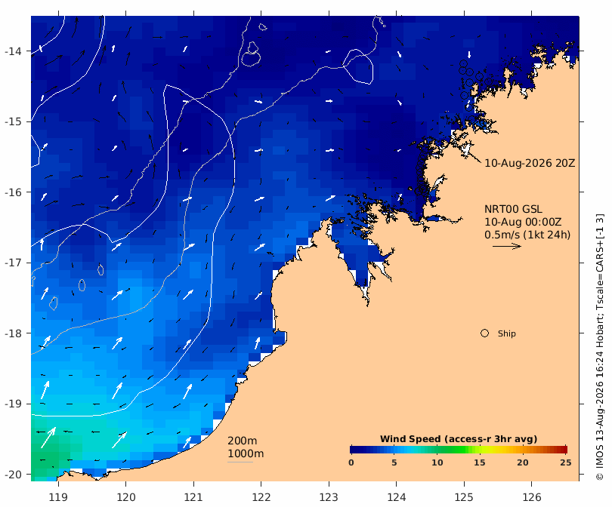Click the -17 latitude axis label
Screen dimensions: 612x507
pos(13,263)
